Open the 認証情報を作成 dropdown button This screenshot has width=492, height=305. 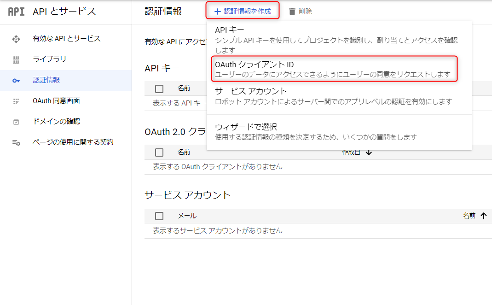click(243, 12)
